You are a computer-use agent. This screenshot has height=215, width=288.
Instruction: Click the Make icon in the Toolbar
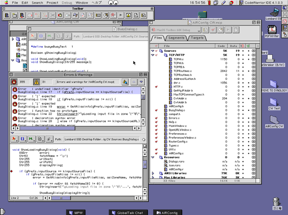coord(106,15)
